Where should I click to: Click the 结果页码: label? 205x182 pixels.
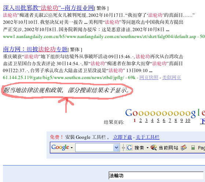click(x=114, y=122)
